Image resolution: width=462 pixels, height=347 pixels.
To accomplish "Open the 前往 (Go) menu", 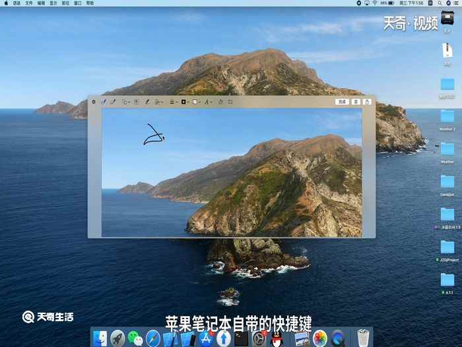I will point(65,3).
